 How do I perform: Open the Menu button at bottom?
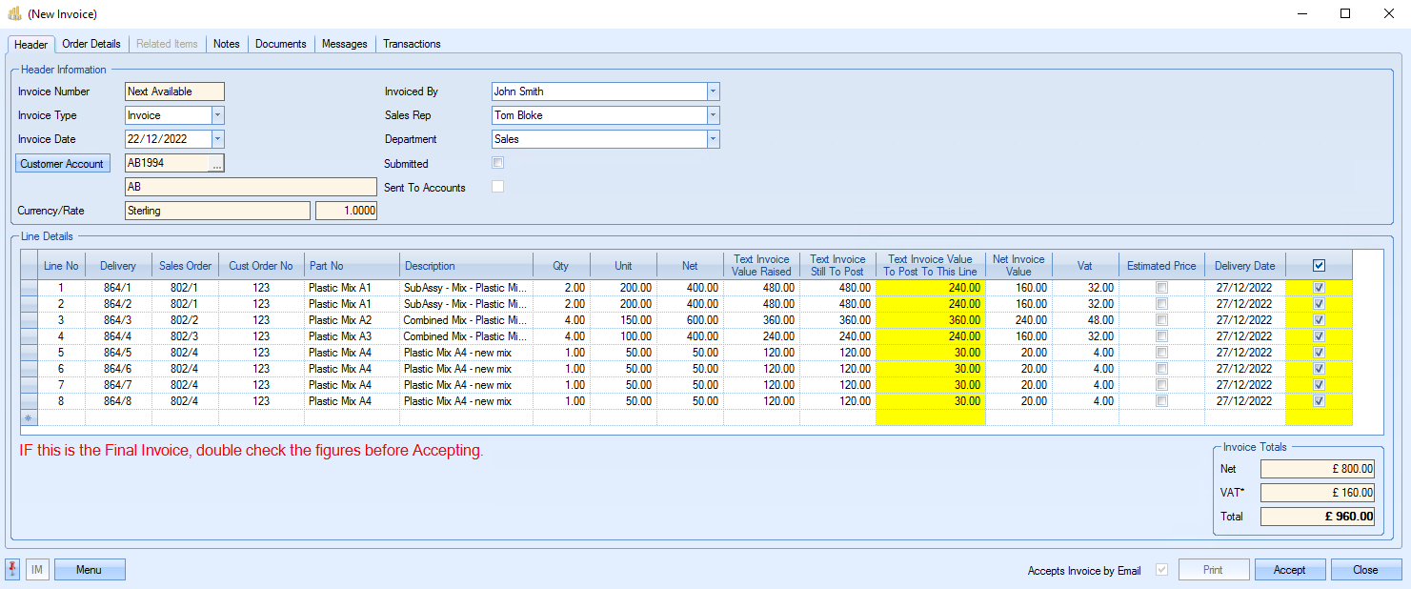(x=90, y=570)
